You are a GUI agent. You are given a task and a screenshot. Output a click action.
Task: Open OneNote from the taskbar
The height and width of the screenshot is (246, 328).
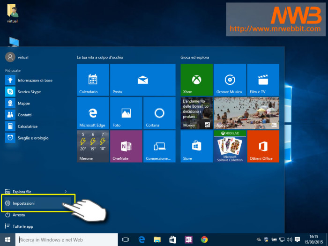188,239
